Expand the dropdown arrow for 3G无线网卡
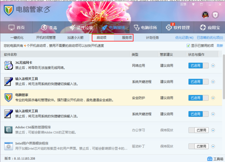Screen dimensions: 225x162 tap(213, 66)
